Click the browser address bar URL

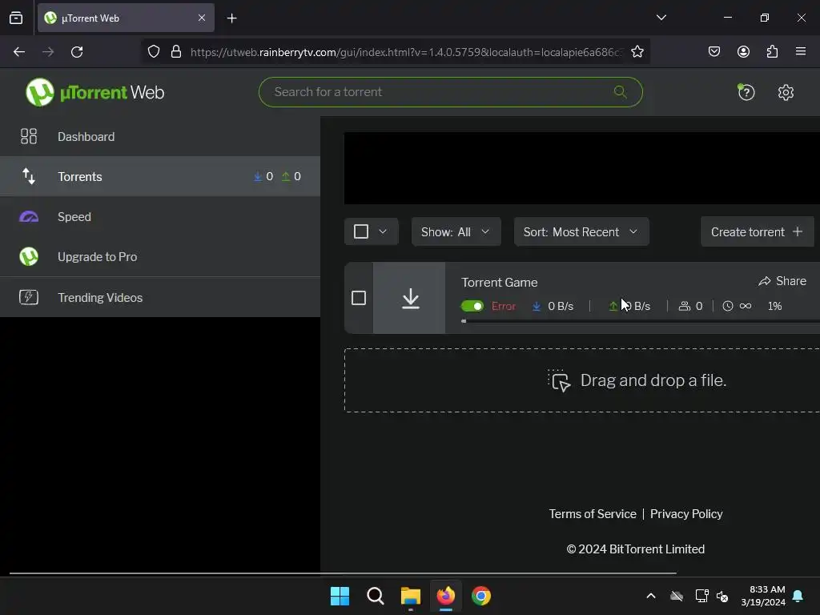coord(406,52)
